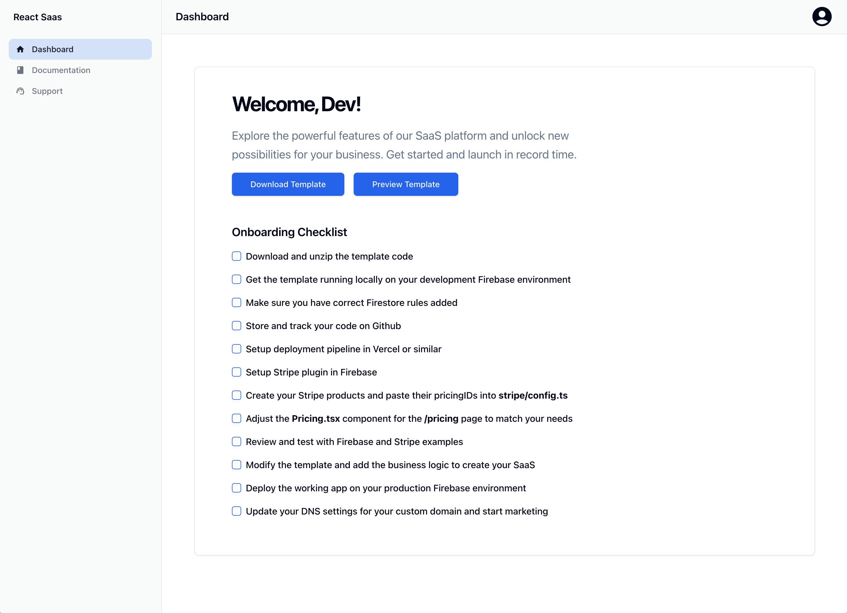Open the Support sidebar item
The height and width of the screenshot is (613, 847).
[x=80, y=91]
